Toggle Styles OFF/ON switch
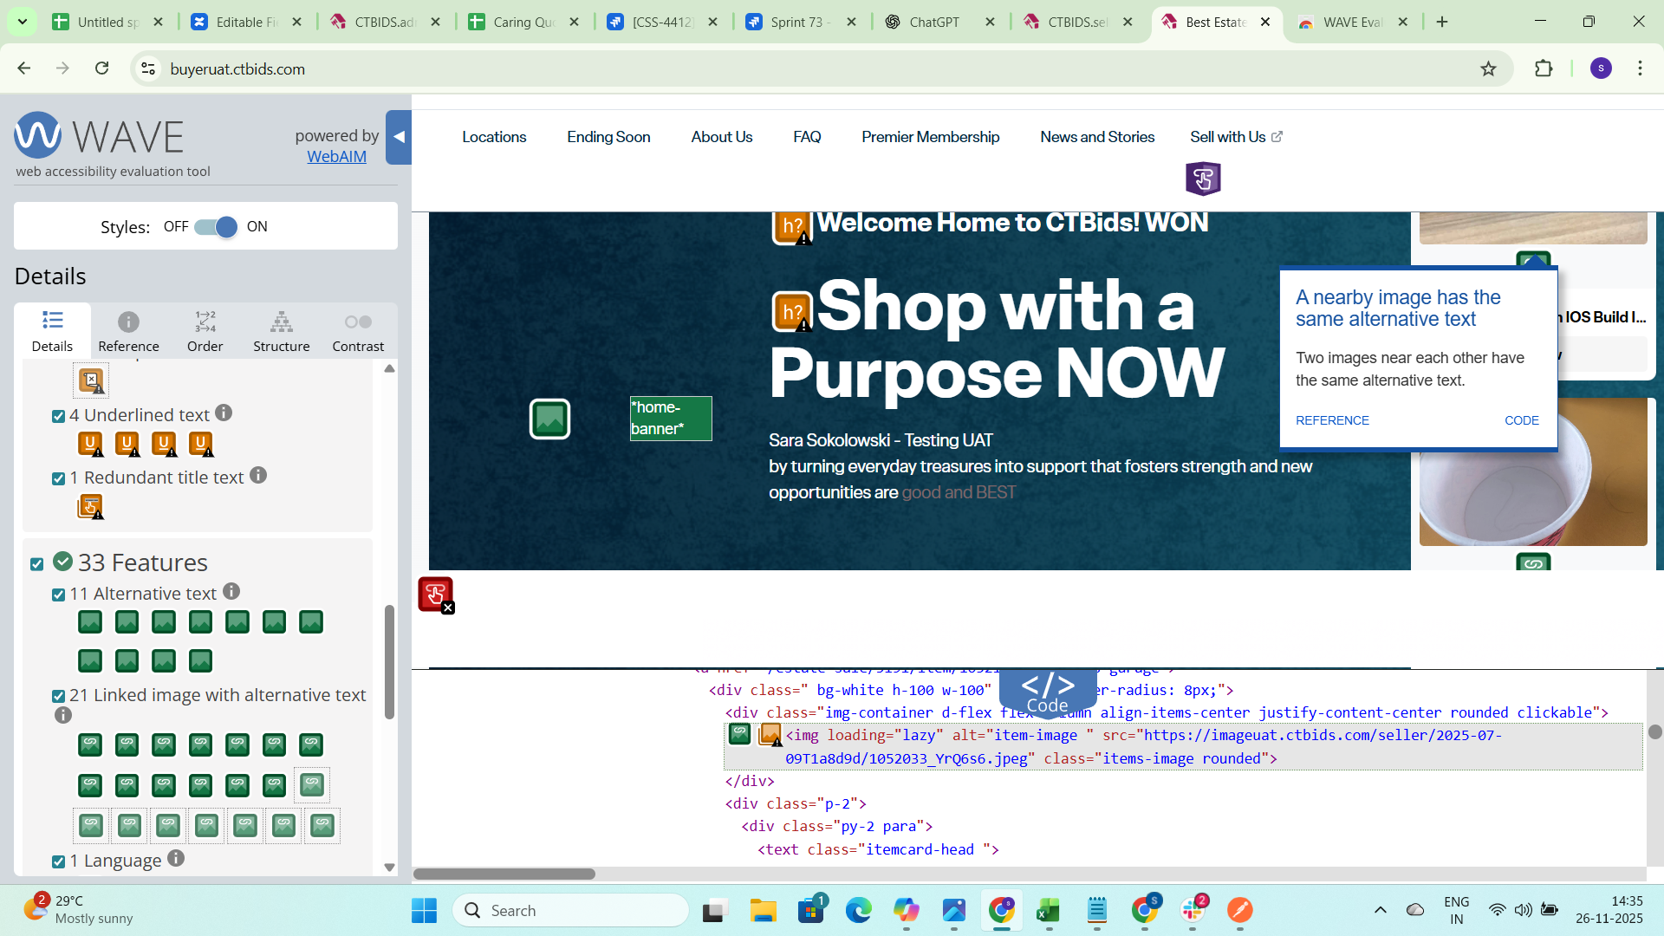Image resolution: width=1664 pixels, height=936 pixels. [216, 227]
